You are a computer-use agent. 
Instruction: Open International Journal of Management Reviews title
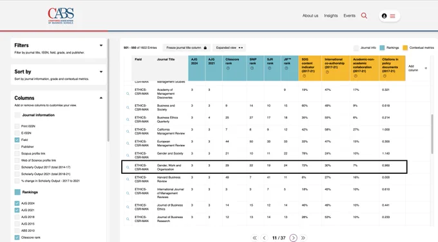tap(171, 193)
